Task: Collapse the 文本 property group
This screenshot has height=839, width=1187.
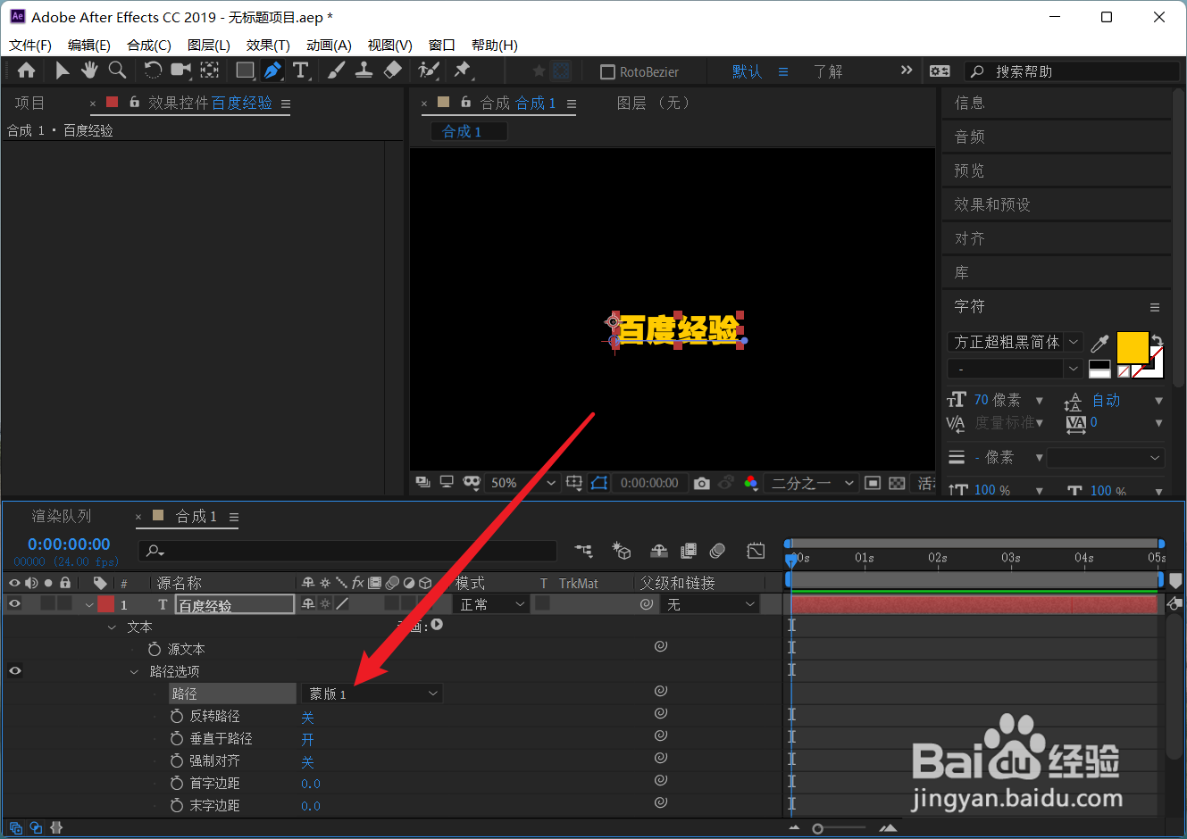Action: point(112,627)
